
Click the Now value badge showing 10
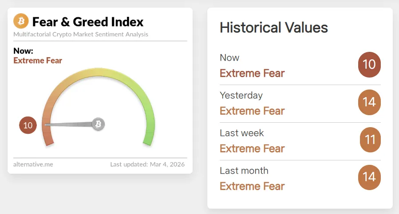tap(369, 65)
